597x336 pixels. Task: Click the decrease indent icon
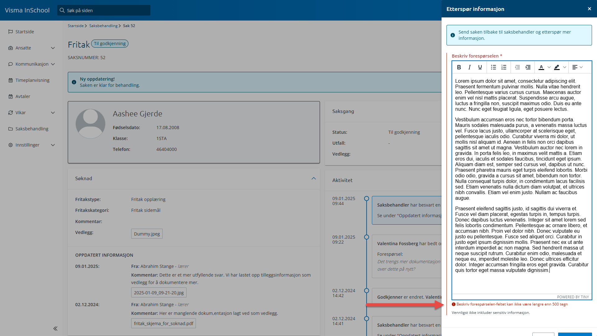point(517,67)
